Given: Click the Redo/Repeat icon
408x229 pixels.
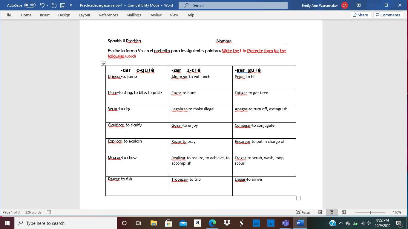Looking at the screenshot, I should [54, 5].
